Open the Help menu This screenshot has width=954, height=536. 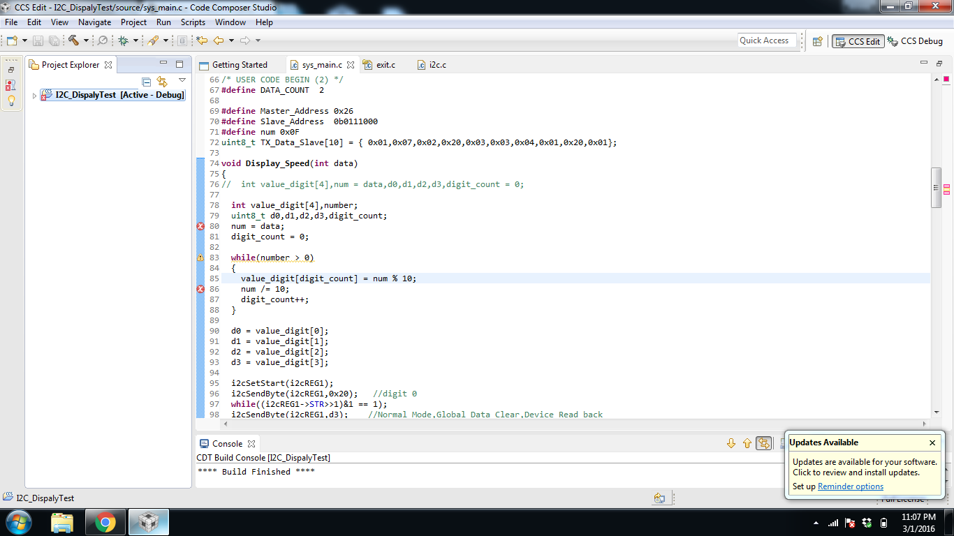(x=264, y=22)
